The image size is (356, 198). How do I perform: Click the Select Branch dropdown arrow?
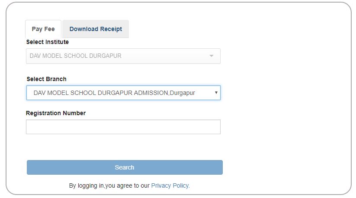(216, 93)
